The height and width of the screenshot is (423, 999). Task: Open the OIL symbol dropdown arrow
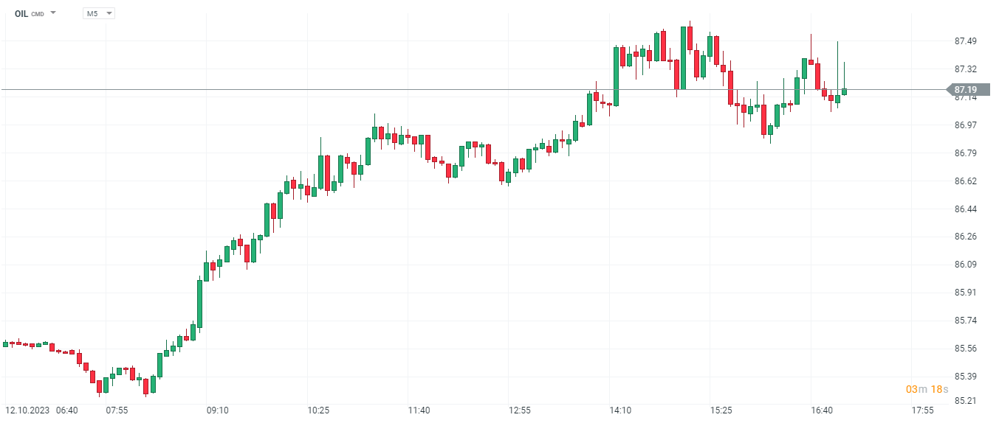pyautogui.click(x=53, y=13)
